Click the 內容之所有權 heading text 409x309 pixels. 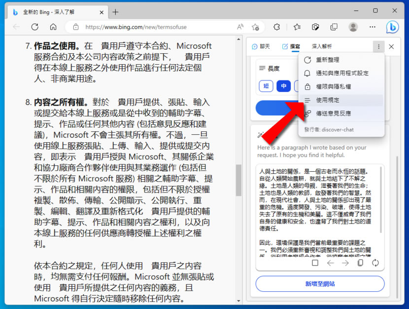[61, 102]
